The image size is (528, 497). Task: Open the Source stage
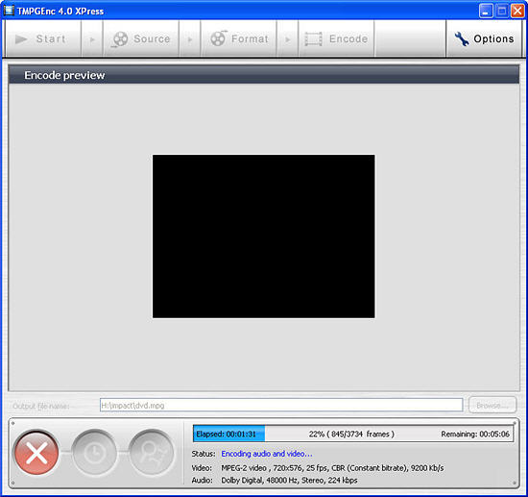[141, 38]
